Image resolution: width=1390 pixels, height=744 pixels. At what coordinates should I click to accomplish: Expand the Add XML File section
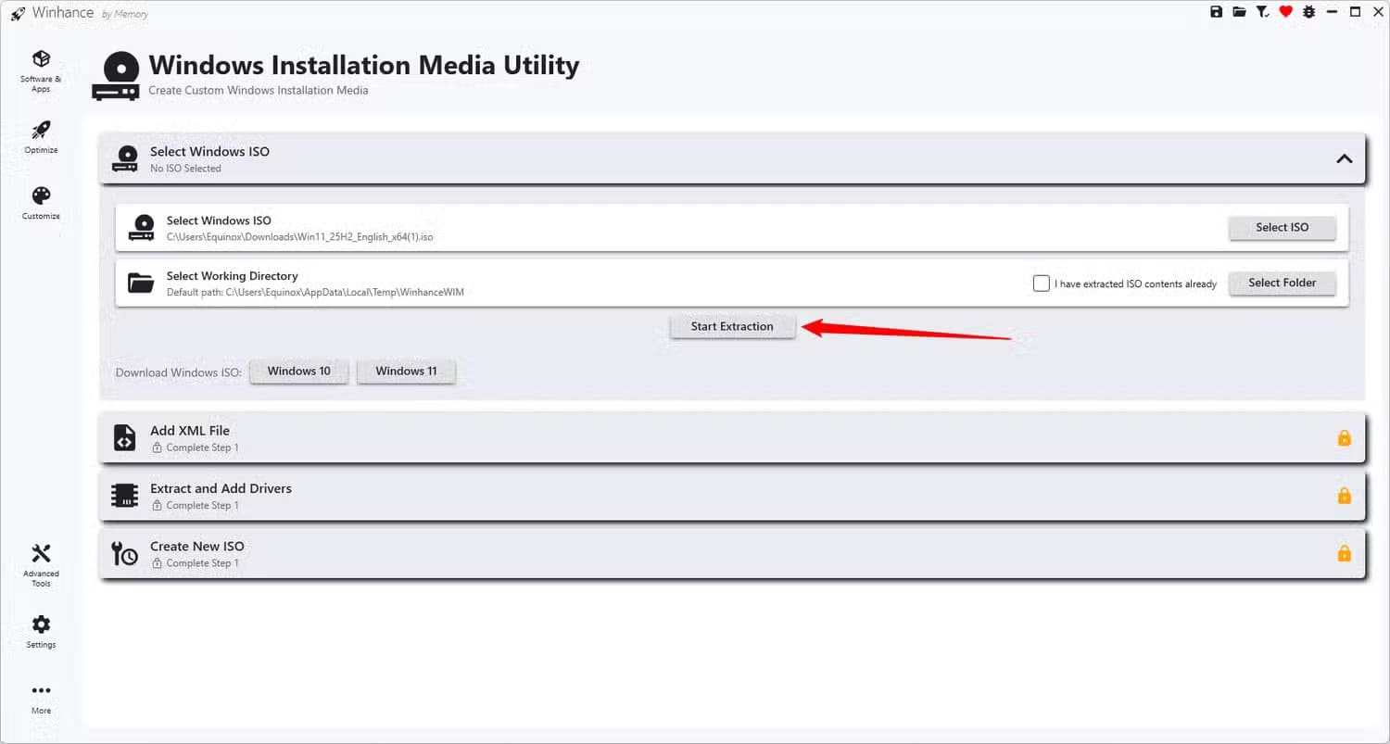coord(732,437)
